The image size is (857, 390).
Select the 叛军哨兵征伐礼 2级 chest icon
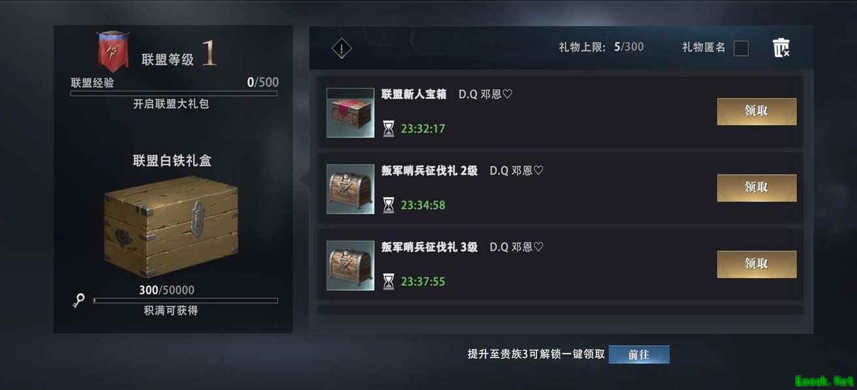point(351,189)
